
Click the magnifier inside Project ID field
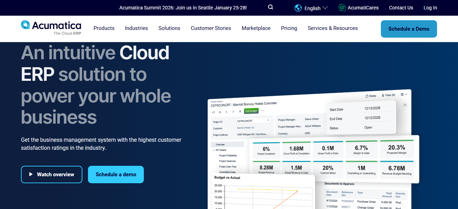coord(268,121)
